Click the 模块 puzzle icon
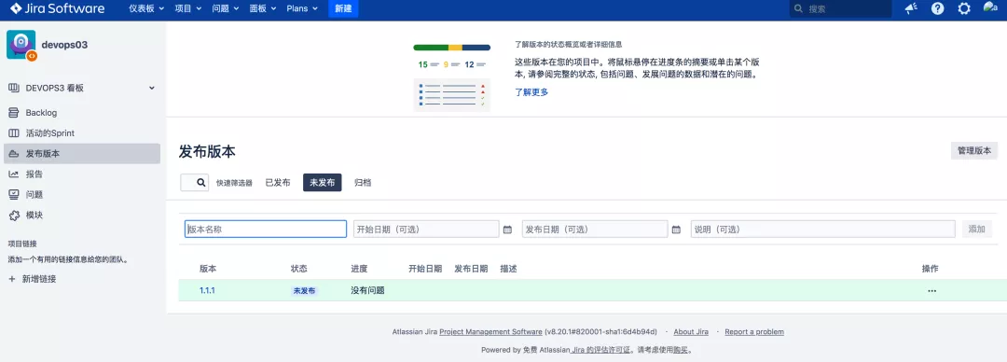 (13, 215)
